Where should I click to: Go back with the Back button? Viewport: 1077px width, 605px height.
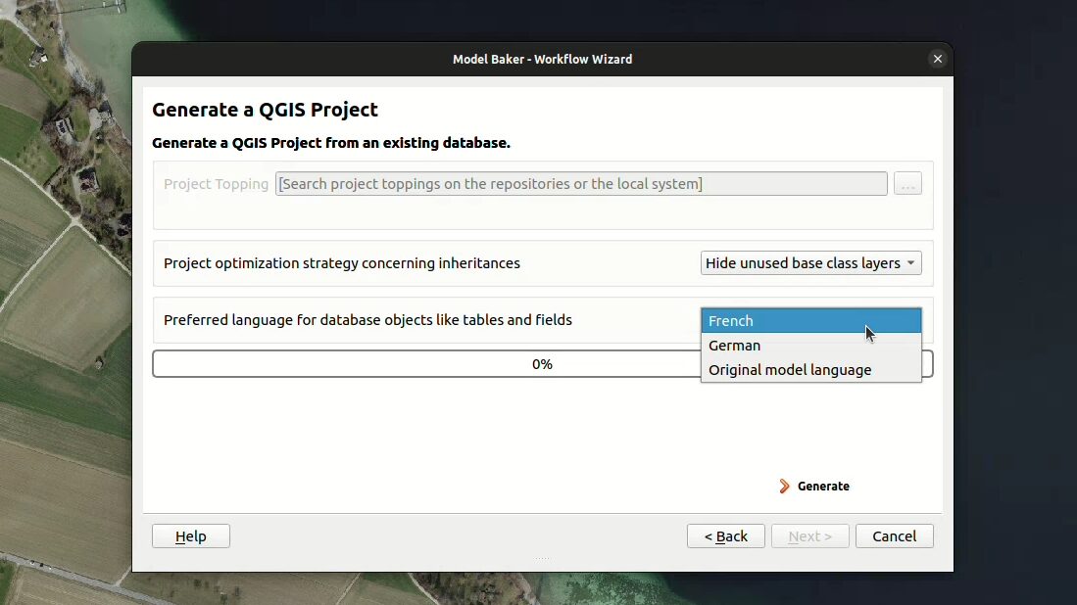[725, 536]
